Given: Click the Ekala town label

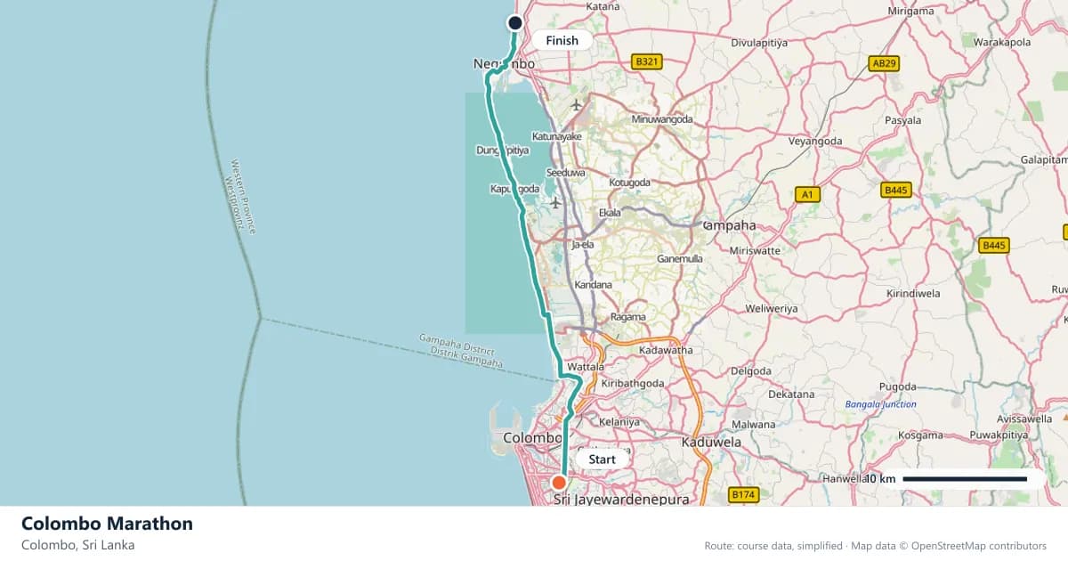Looking at the screenshot, I should [x=610, y=213].
